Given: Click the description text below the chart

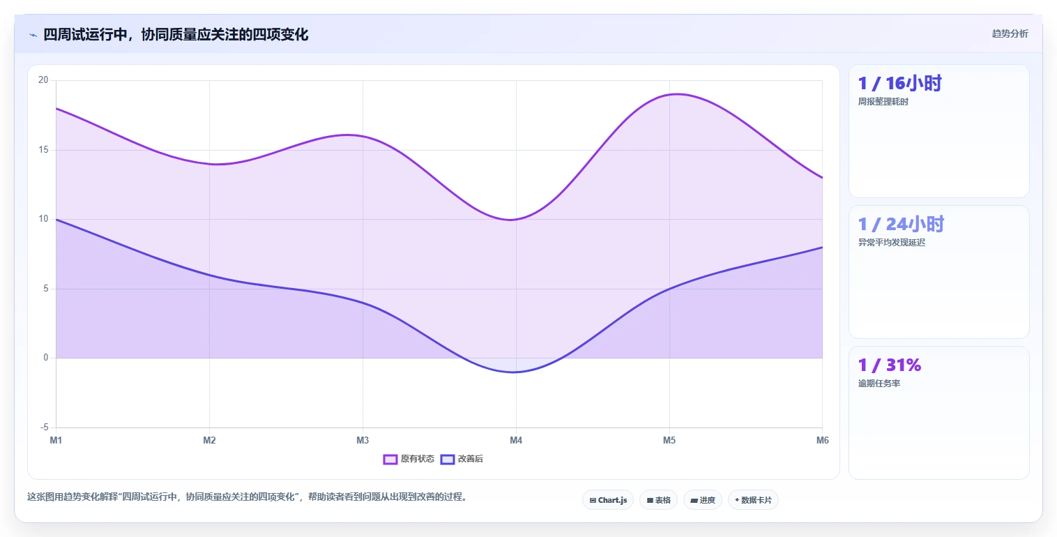Looking at the screenshot, I should coord(247,497).
